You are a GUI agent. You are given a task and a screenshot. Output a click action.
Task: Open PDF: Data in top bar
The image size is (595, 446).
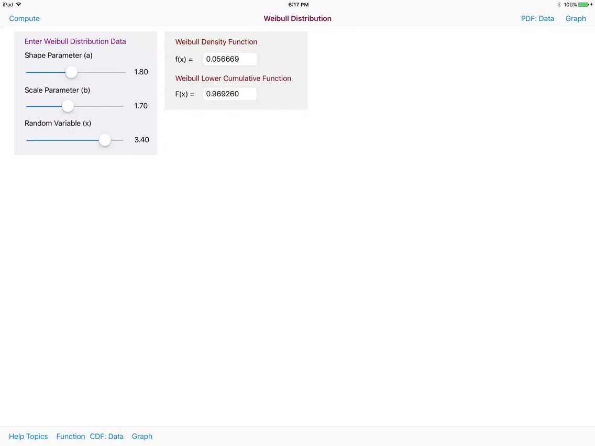coord(537,19)
